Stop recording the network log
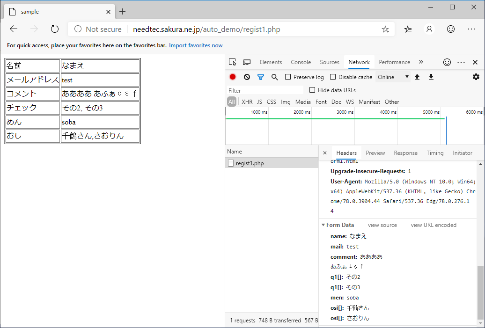This screenshot has width=485, height=328. pyautogui.click(x=233, y=77)
